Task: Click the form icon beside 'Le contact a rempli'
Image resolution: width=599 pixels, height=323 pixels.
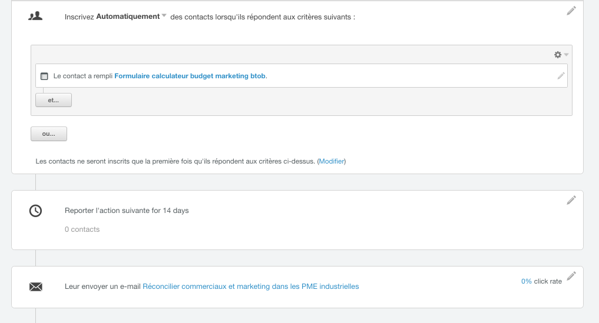Action: point(44,76)
